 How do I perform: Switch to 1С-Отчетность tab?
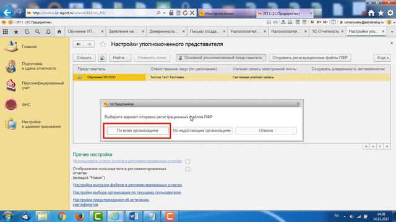325,31
